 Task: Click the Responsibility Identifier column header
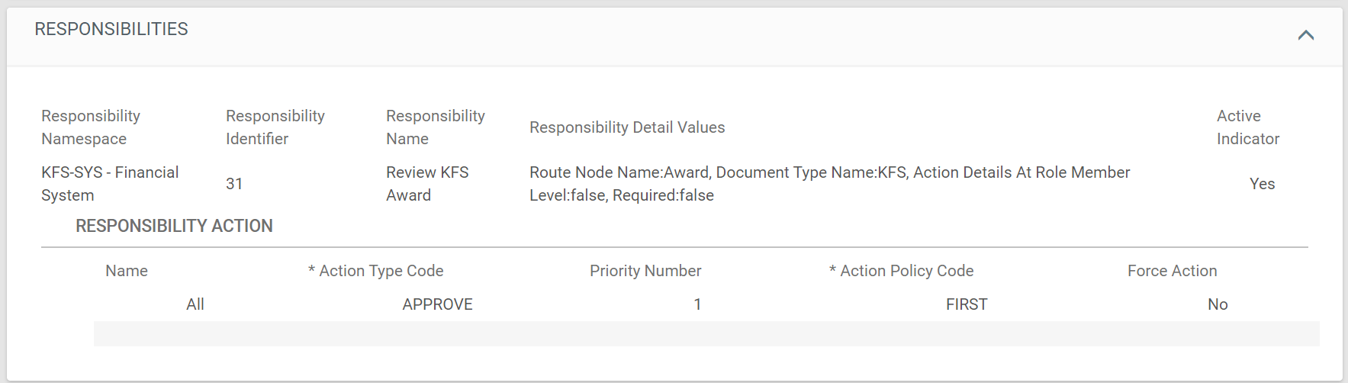click(275, 127)
